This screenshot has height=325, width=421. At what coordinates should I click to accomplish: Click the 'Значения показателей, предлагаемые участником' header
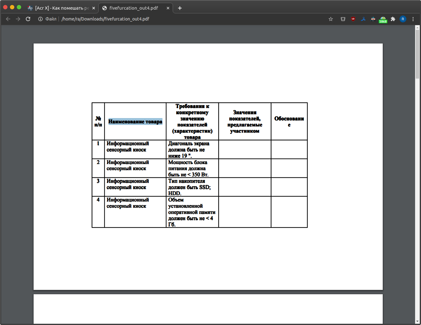pos(245,121)
